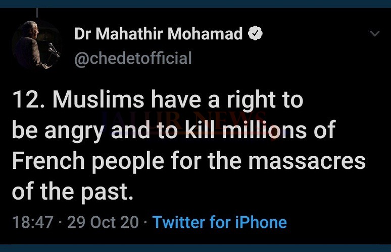This screenshot has width=391, height=252.
Task: Click the microphone in the profile photo
Action: pos(54,50)
